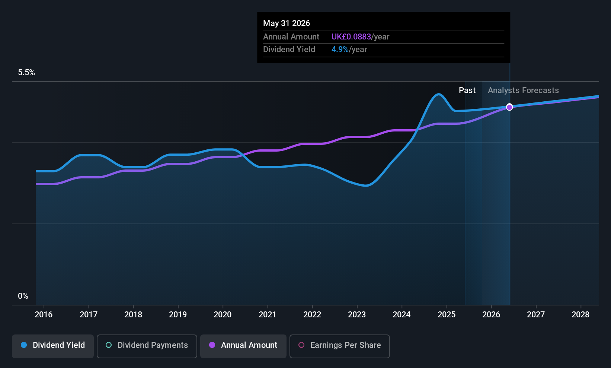Click the 4.9% dividend yield value

340,49
